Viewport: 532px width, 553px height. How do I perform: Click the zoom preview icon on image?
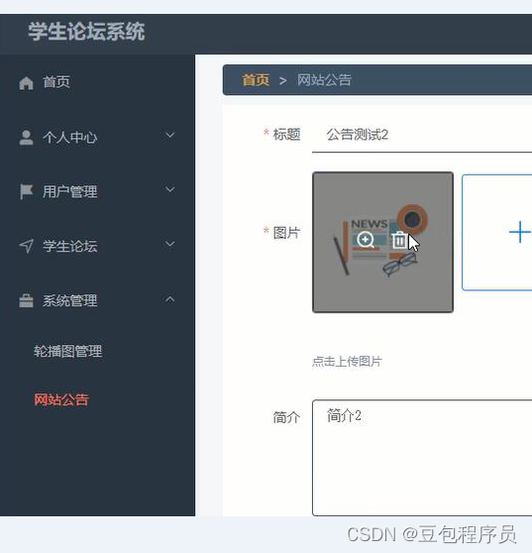[x=366, y=240]
